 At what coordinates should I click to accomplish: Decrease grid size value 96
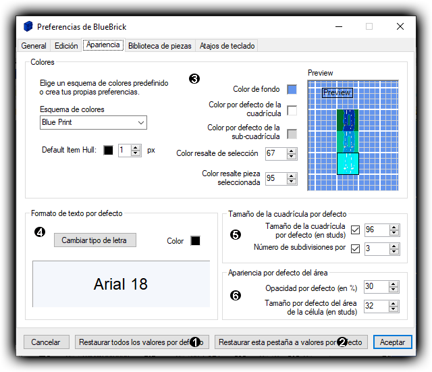(394, 233)
